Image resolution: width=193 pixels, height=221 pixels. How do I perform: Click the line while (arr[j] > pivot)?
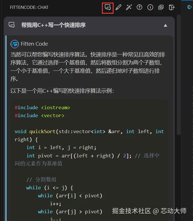coord(70,212)
